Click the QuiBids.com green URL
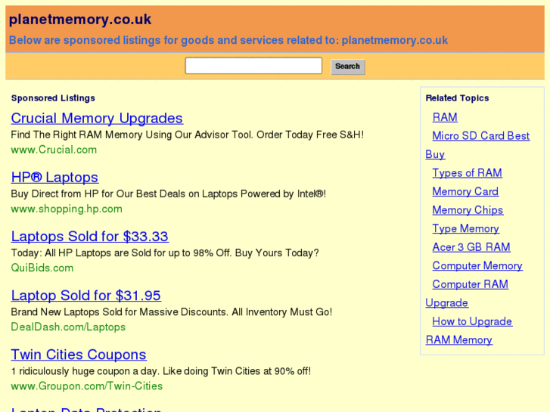The image size is (550, 412). coord(42,268)
